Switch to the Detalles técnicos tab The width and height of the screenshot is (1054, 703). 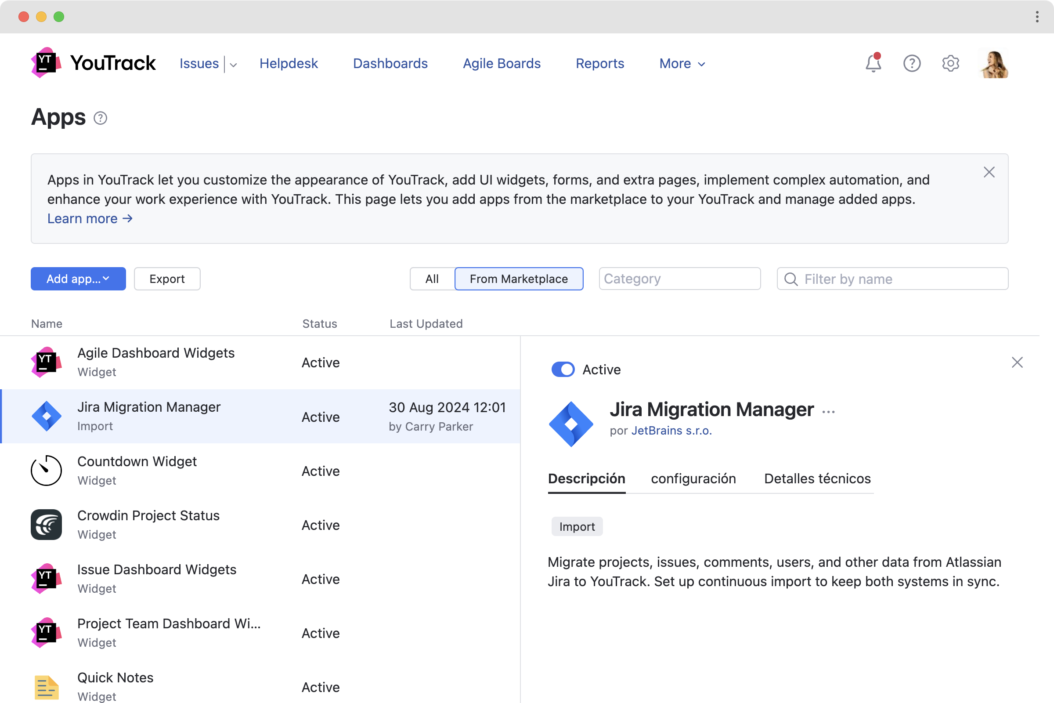(x=817, y=478)
